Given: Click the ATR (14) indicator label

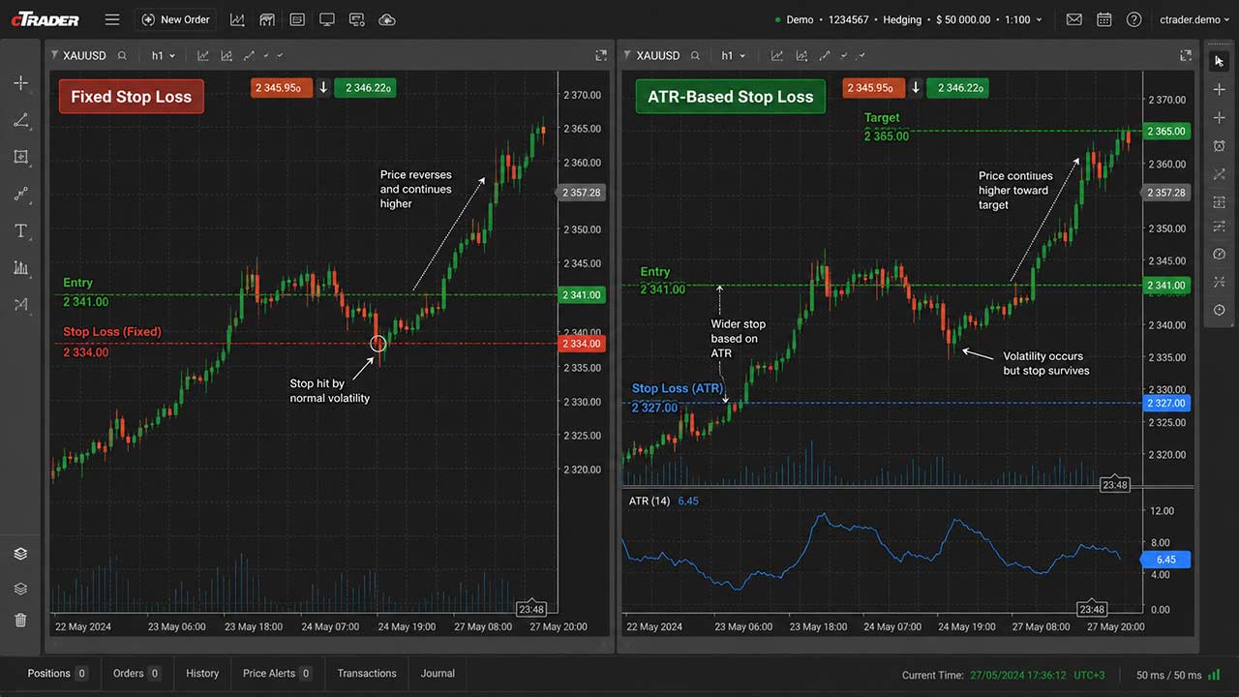Looking at the screenshot, I should [x=649, y=500].
